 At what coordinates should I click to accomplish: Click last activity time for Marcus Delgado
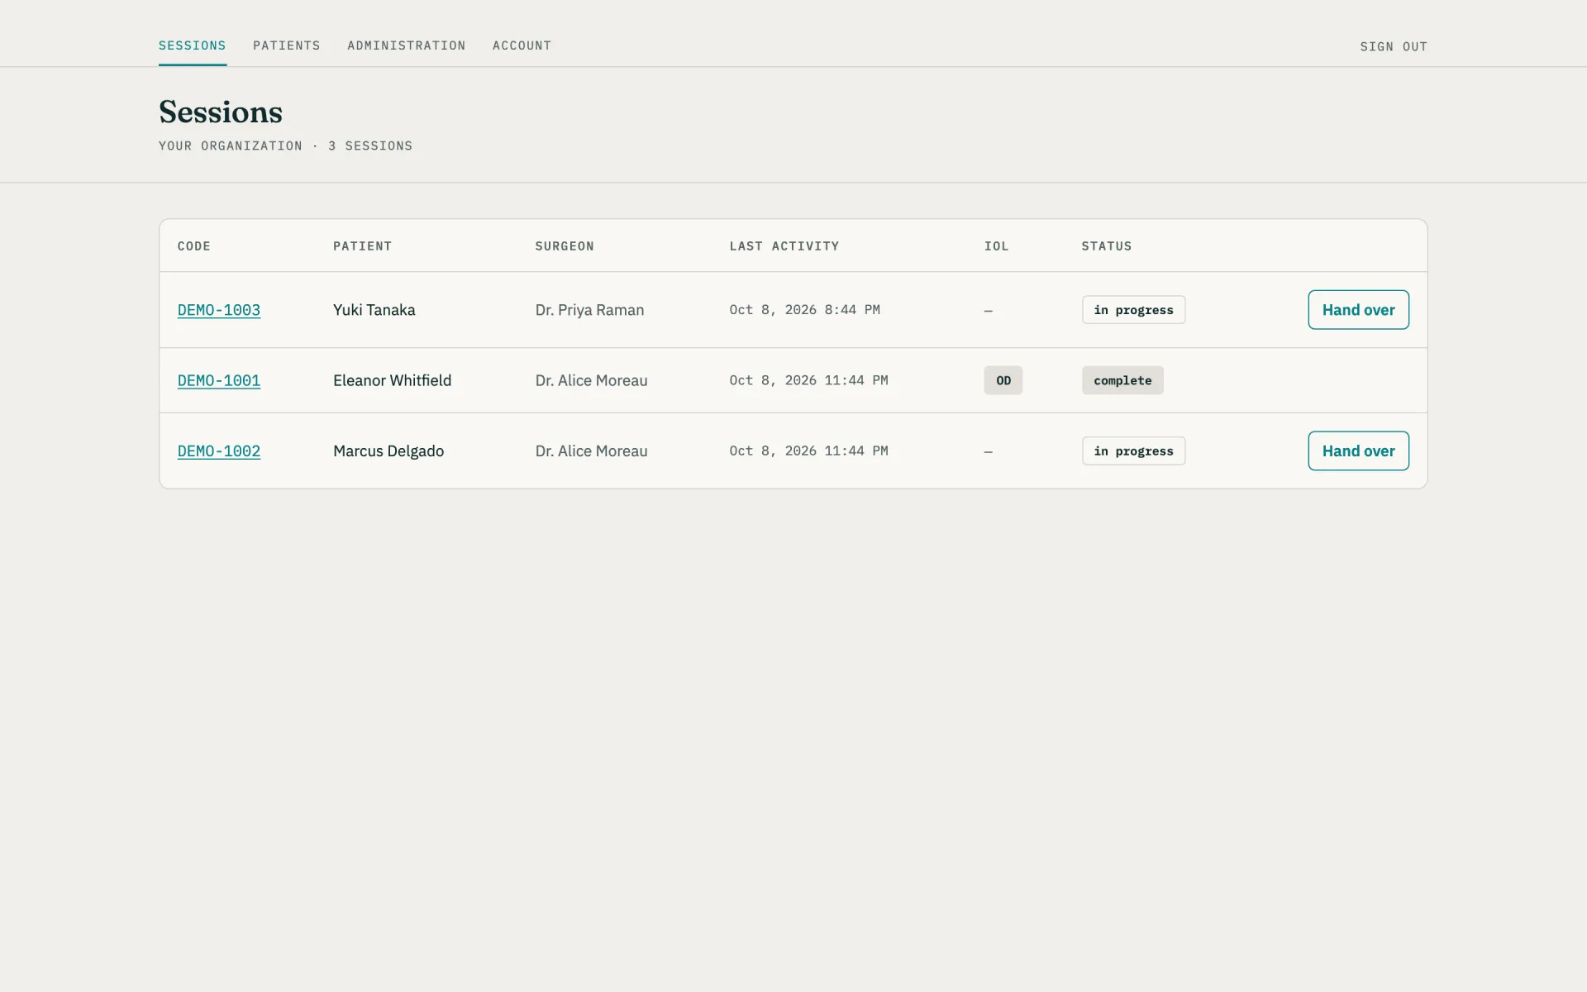pyautogui.click(x=808, y=451)
